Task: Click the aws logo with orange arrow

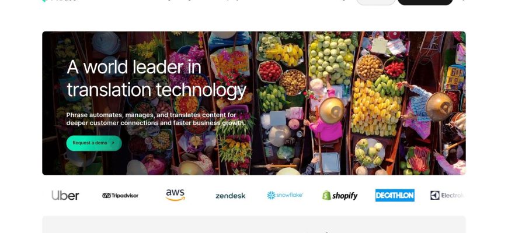Action: 175,195
